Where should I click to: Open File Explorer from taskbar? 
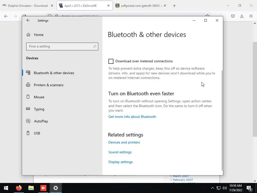click(x=31, y=188)
